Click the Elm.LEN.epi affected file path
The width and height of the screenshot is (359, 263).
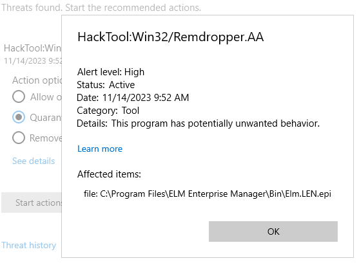208,194
